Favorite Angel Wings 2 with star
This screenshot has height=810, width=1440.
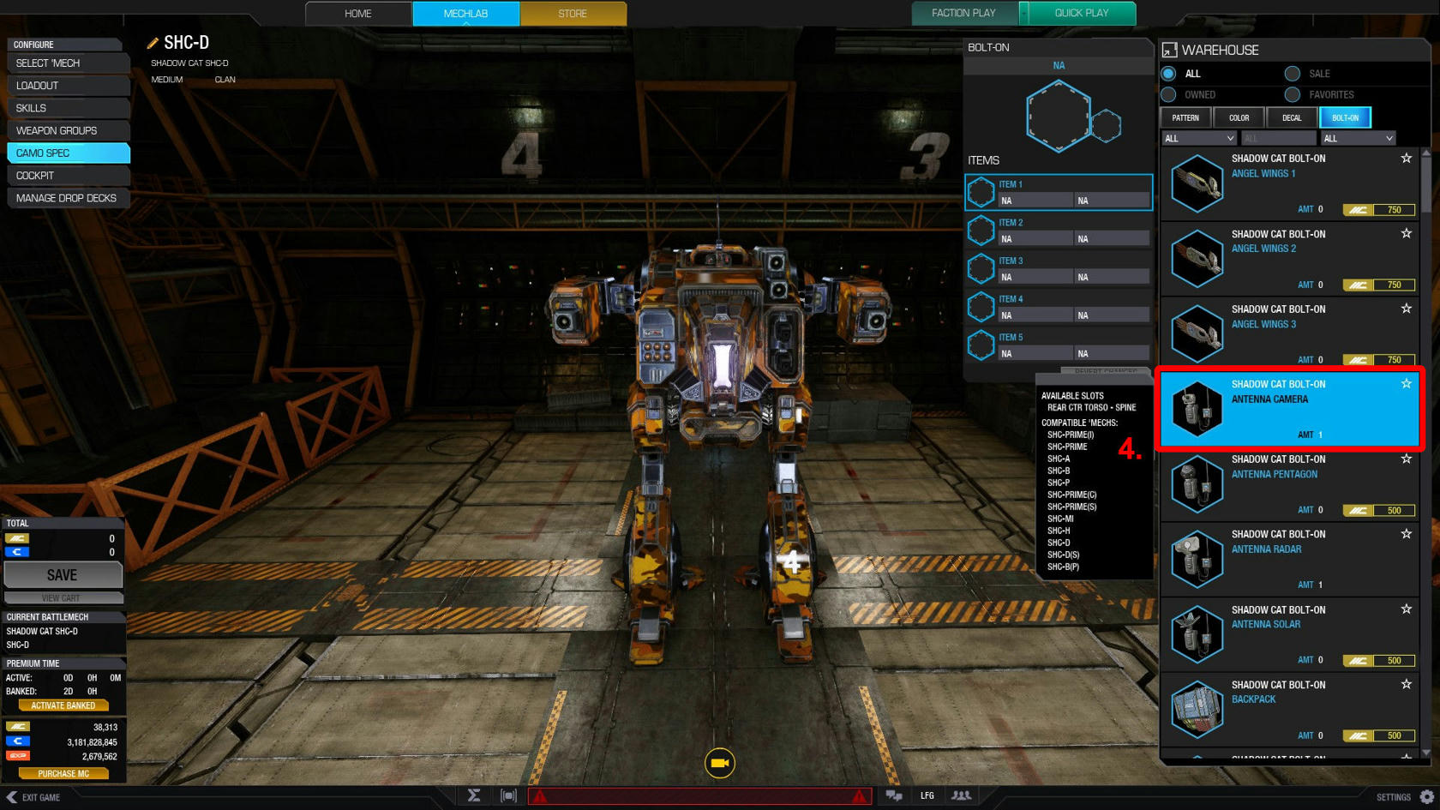tap(1406, 233)
